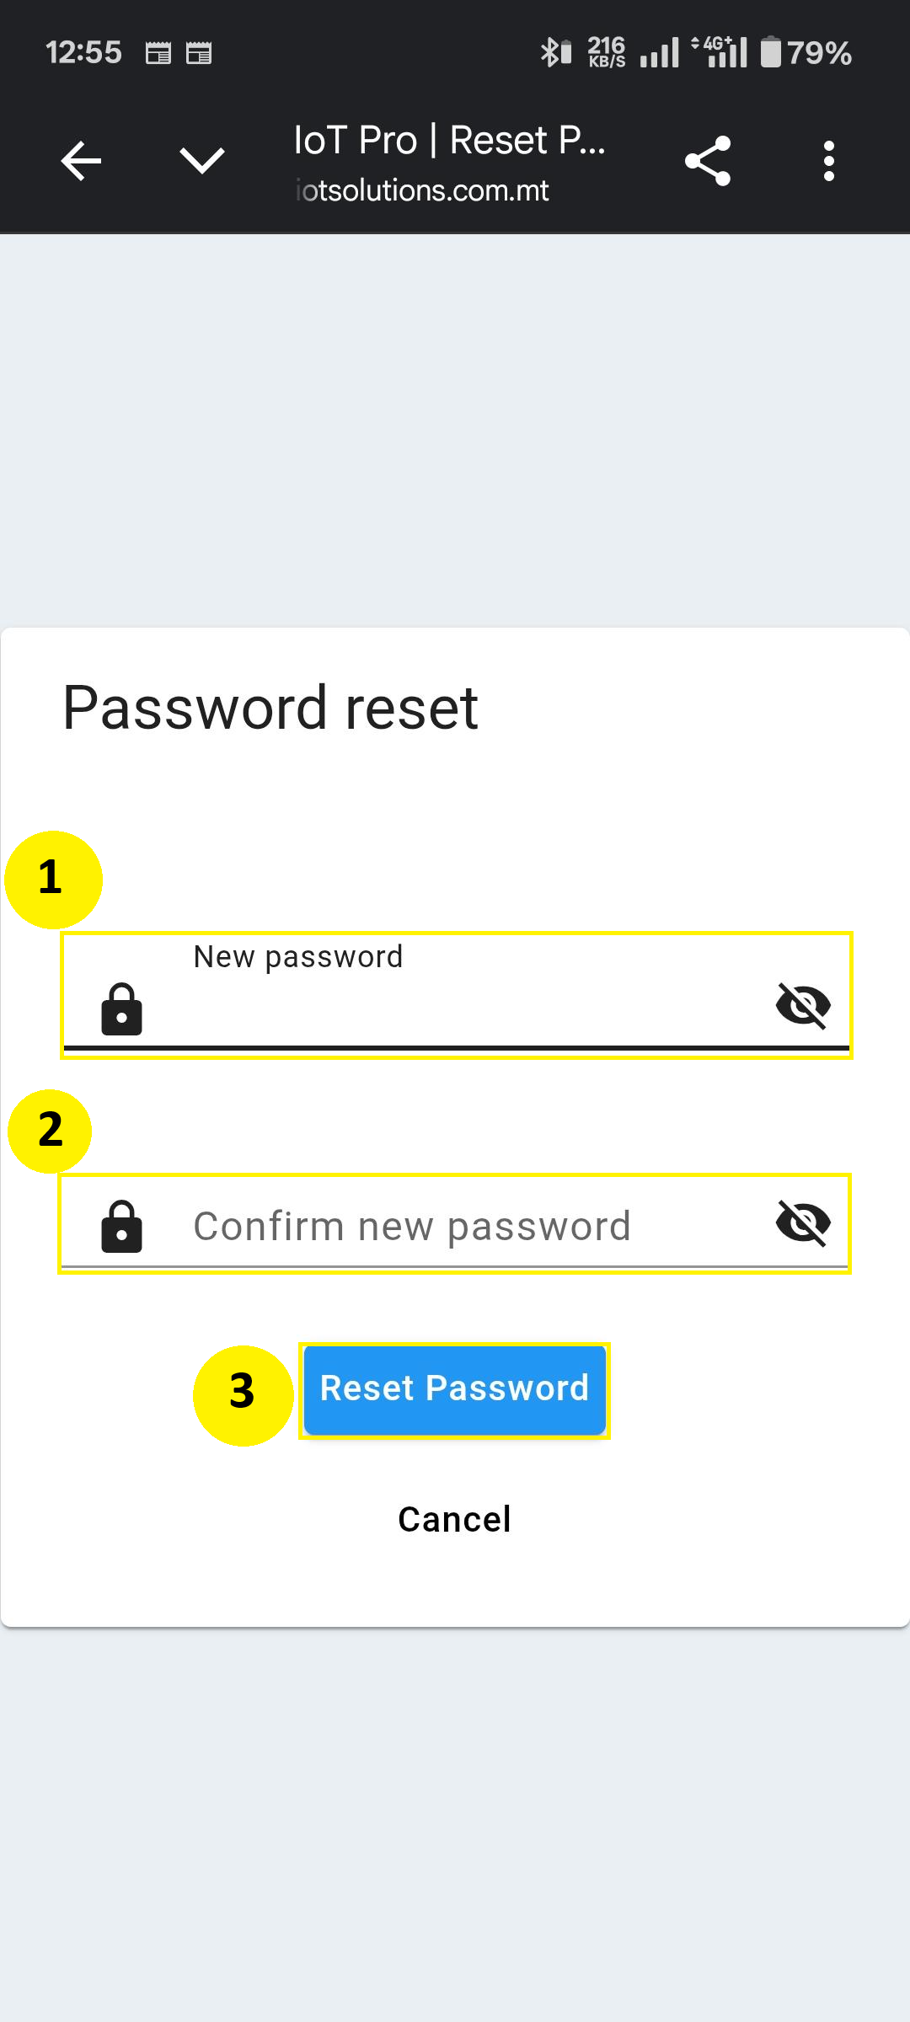
Task: Toggle visibility of New password field
Action: coord(803,1005)
